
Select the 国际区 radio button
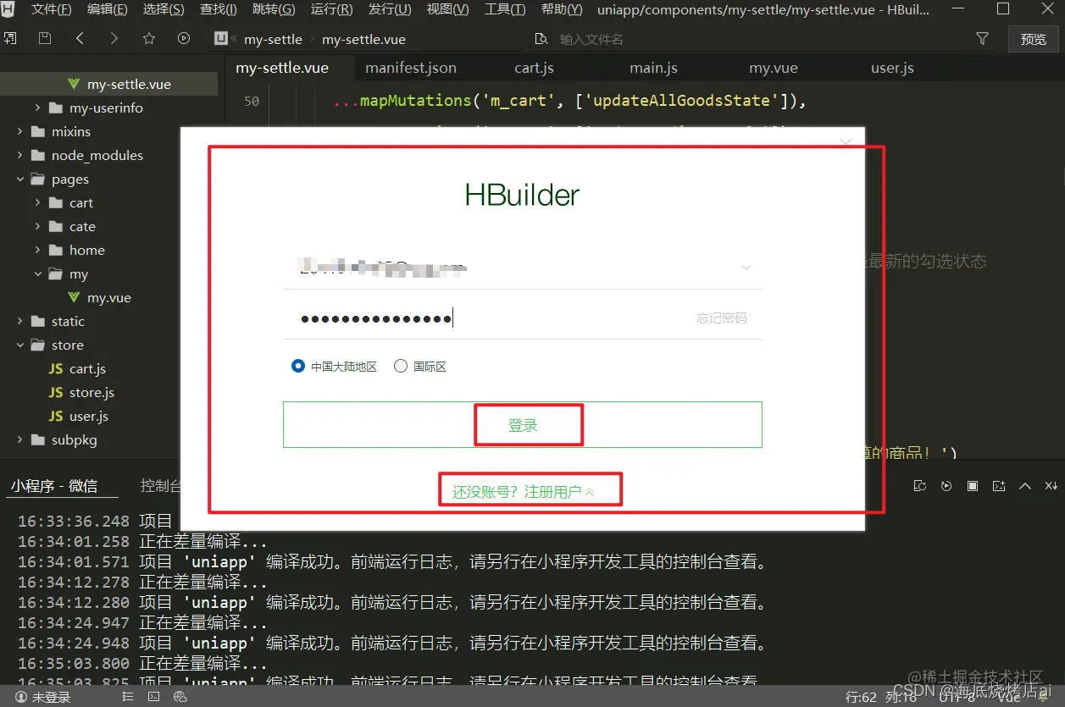point(400,366)
